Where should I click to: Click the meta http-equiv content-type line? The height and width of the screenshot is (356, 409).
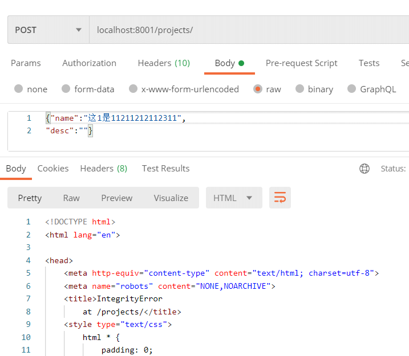[x=221, y=273]
